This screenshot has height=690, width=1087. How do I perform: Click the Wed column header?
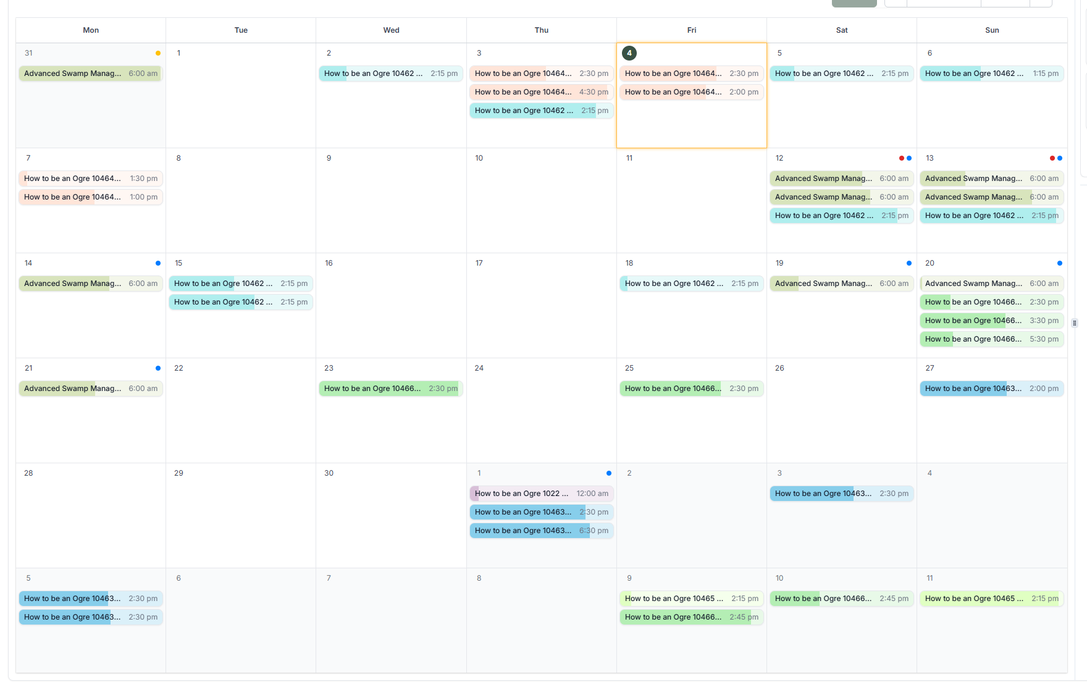[x=391, y=30]
